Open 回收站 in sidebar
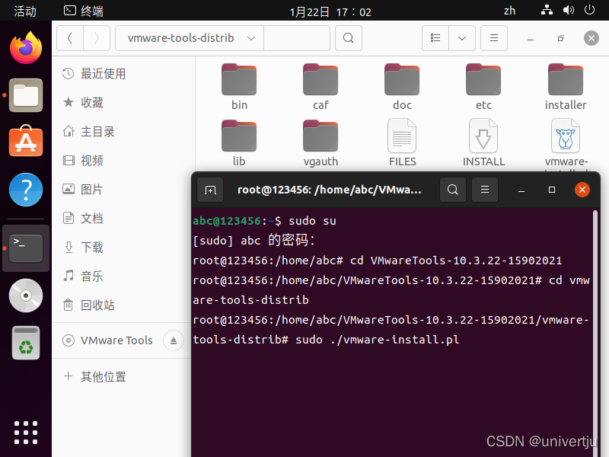The image size is (609, 457). pyautogui.click(x=123, y=305)
